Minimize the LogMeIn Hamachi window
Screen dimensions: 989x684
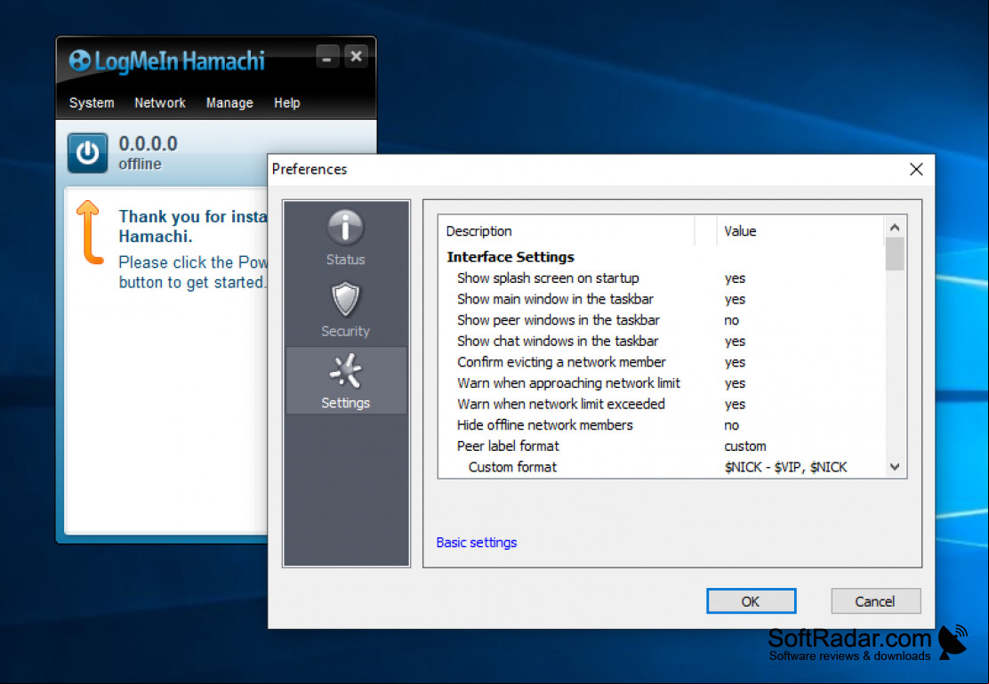(x=326, y=58)
